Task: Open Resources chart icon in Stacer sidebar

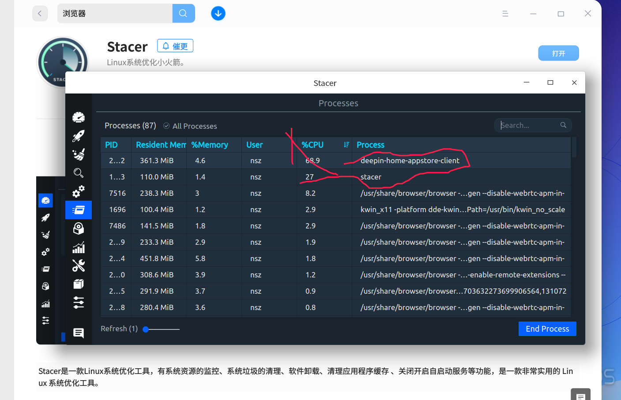Action: coord(79,247)
